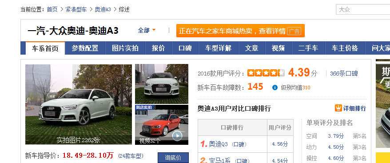Click the 奥迪A3 breadcrumb link
Image resolution: width=390 pixels, height=163 pixels.
click(103, 10)
